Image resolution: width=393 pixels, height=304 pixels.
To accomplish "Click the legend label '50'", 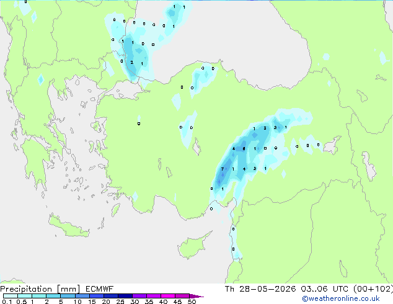I will (x=192, y=302).
